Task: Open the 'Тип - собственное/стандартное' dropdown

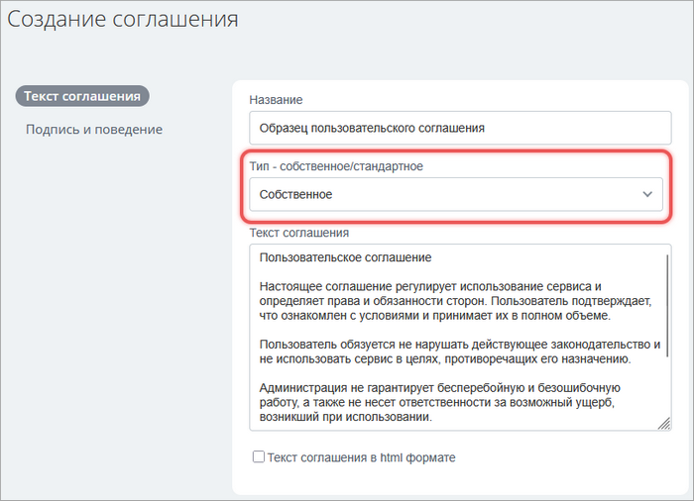Action: 455,194
